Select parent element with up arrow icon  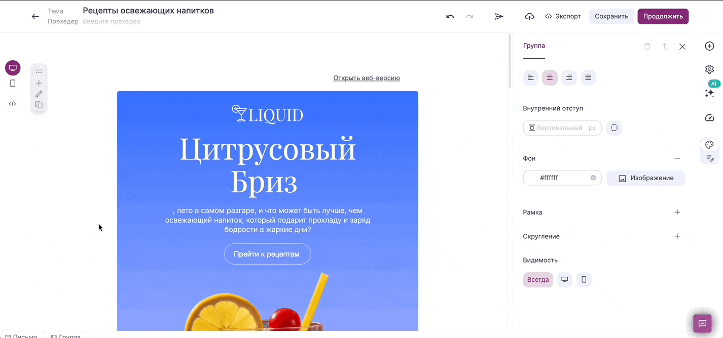click(665, 47)
